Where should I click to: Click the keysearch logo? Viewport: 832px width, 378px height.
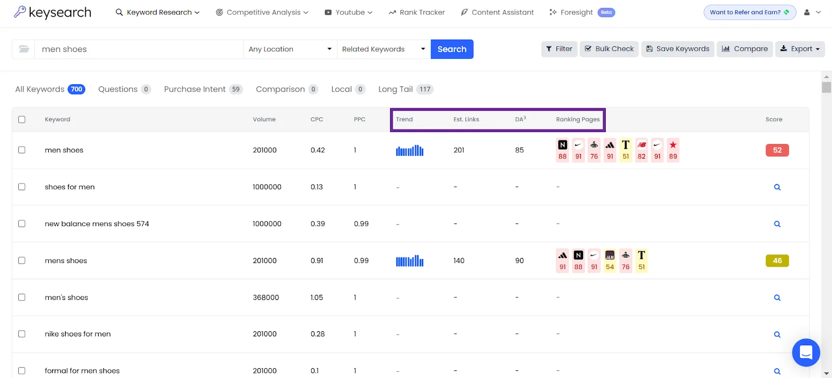click(x=53, y=12)
